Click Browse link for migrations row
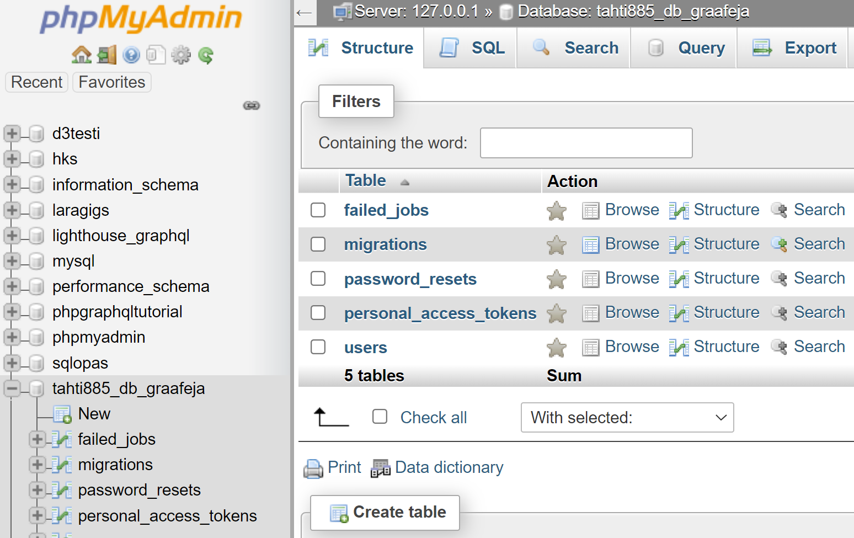854x538 pixels. pos(632,244)
